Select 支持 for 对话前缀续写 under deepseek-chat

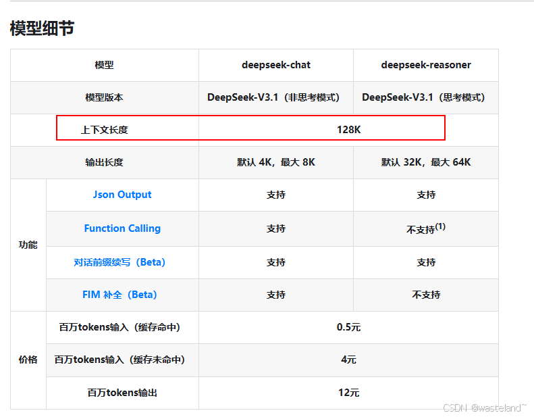point(276,262)
